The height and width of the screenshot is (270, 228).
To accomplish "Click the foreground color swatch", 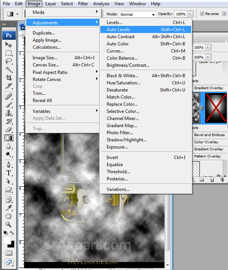I will [x=7, y=240].
